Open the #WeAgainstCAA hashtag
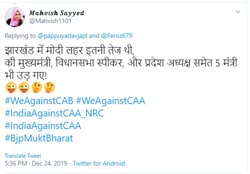Viewport: 250px width, 174px height. [111, 101]
